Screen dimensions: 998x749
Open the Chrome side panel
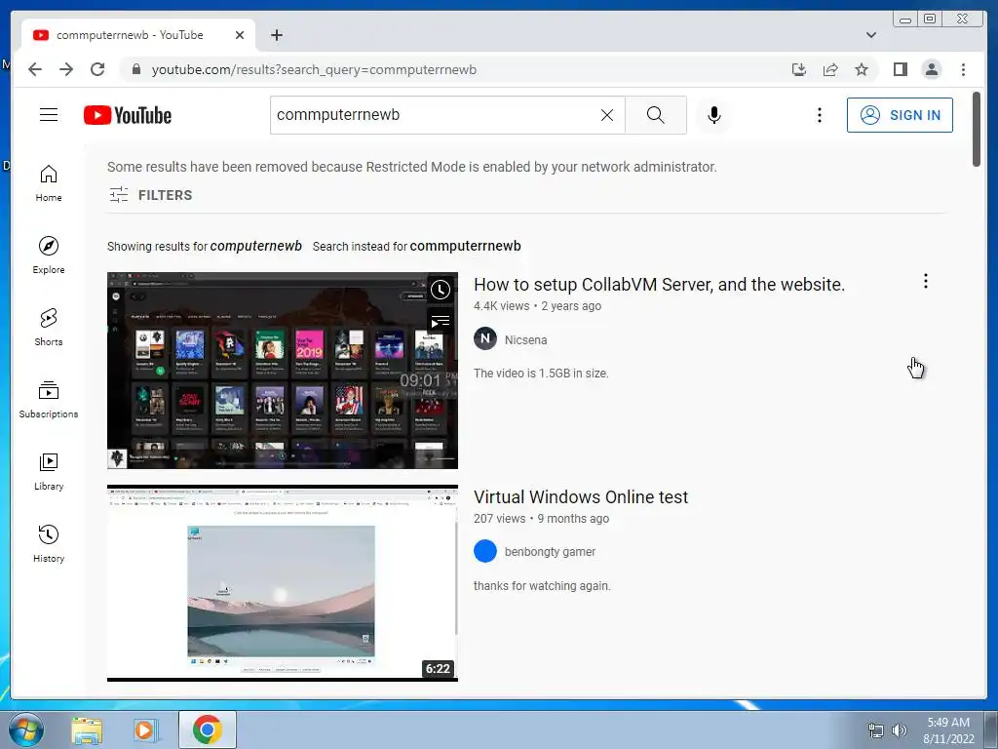coord(900,69)
